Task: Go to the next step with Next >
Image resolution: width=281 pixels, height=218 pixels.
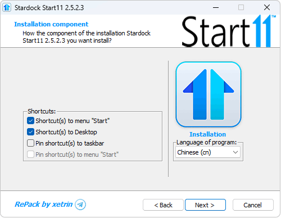Action: [x=205, y=205]
